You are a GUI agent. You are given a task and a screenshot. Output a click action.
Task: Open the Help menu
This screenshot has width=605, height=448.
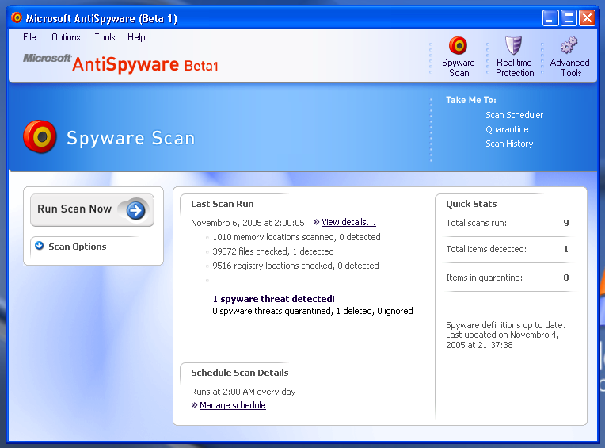(x=136, y=37)
